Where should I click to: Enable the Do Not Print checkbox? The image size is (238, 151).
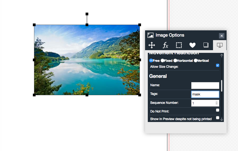tap(218, 110)
